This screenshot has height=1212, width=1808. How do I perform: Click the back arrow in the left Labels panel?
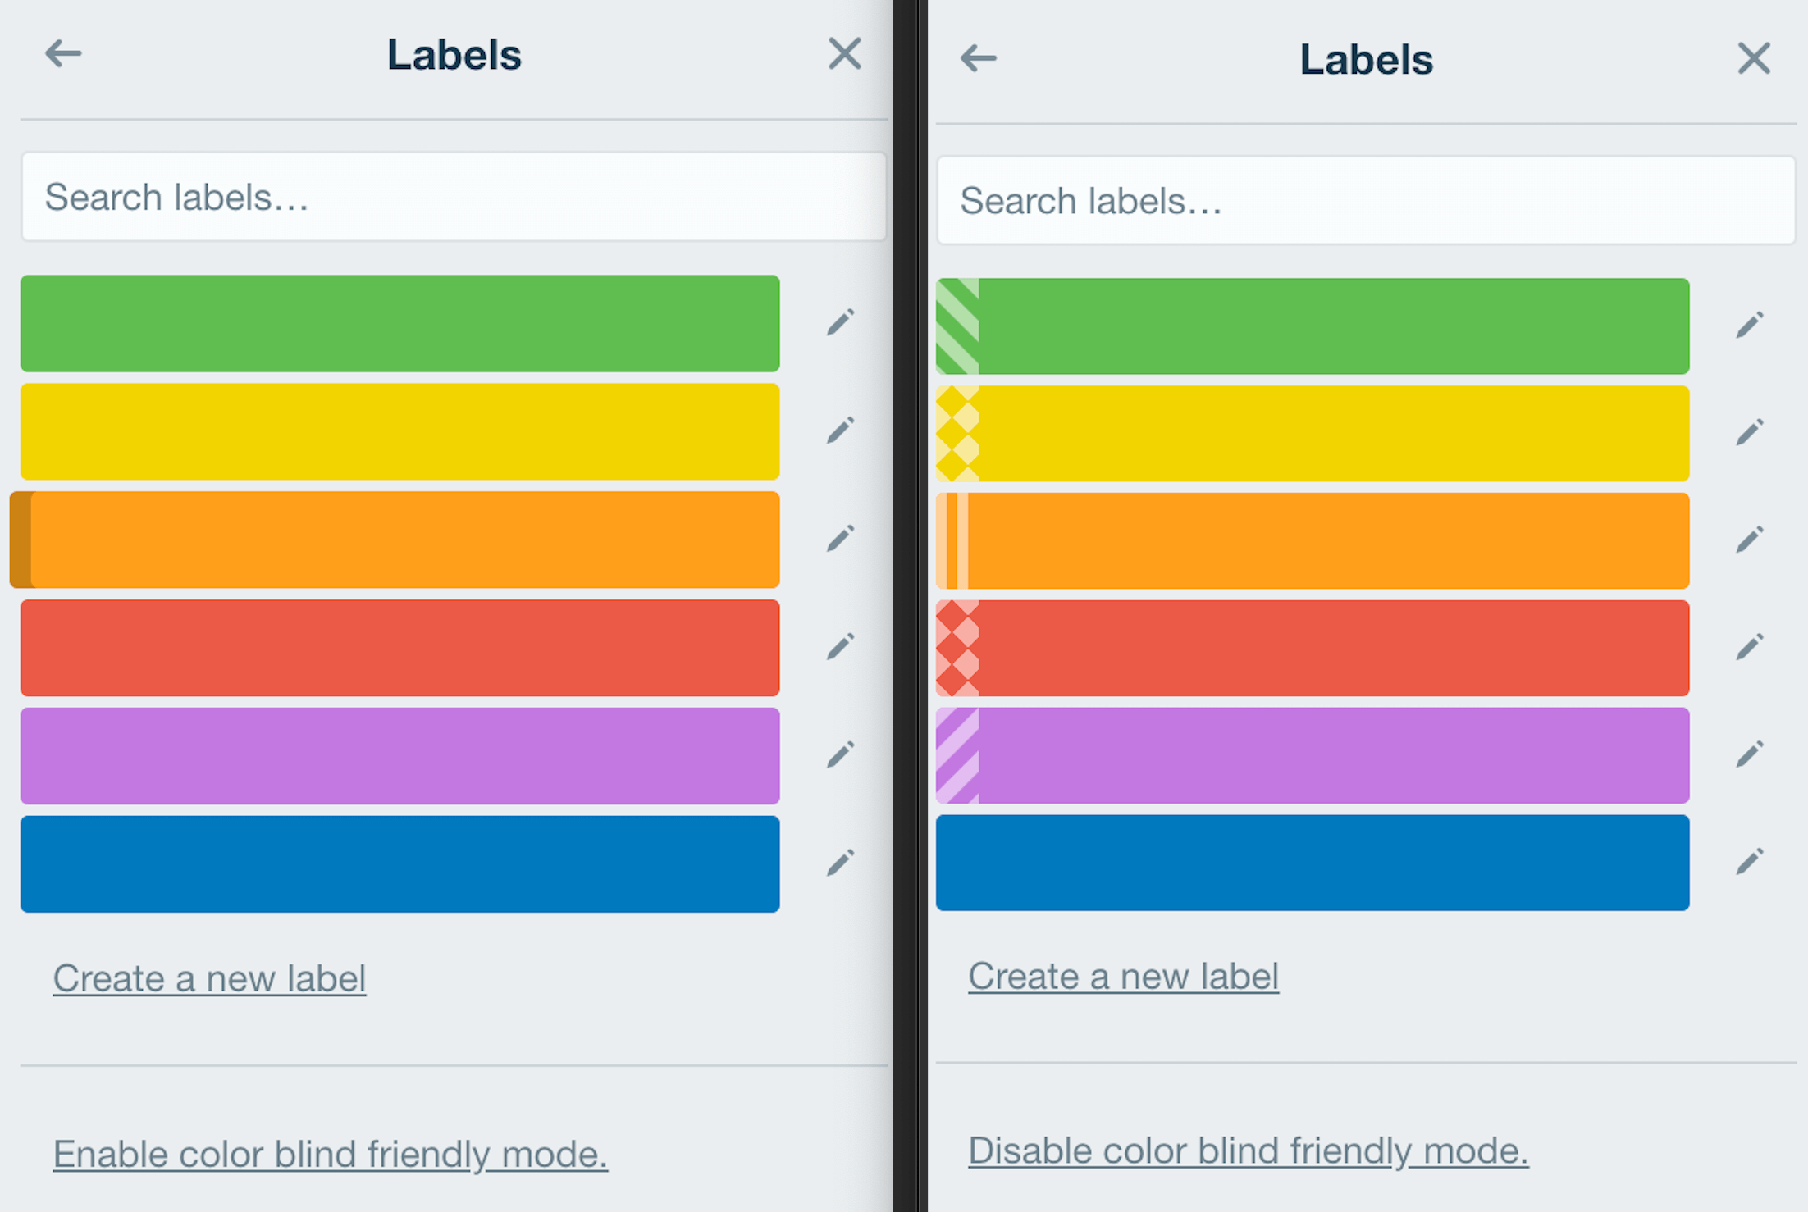point(62,53)
